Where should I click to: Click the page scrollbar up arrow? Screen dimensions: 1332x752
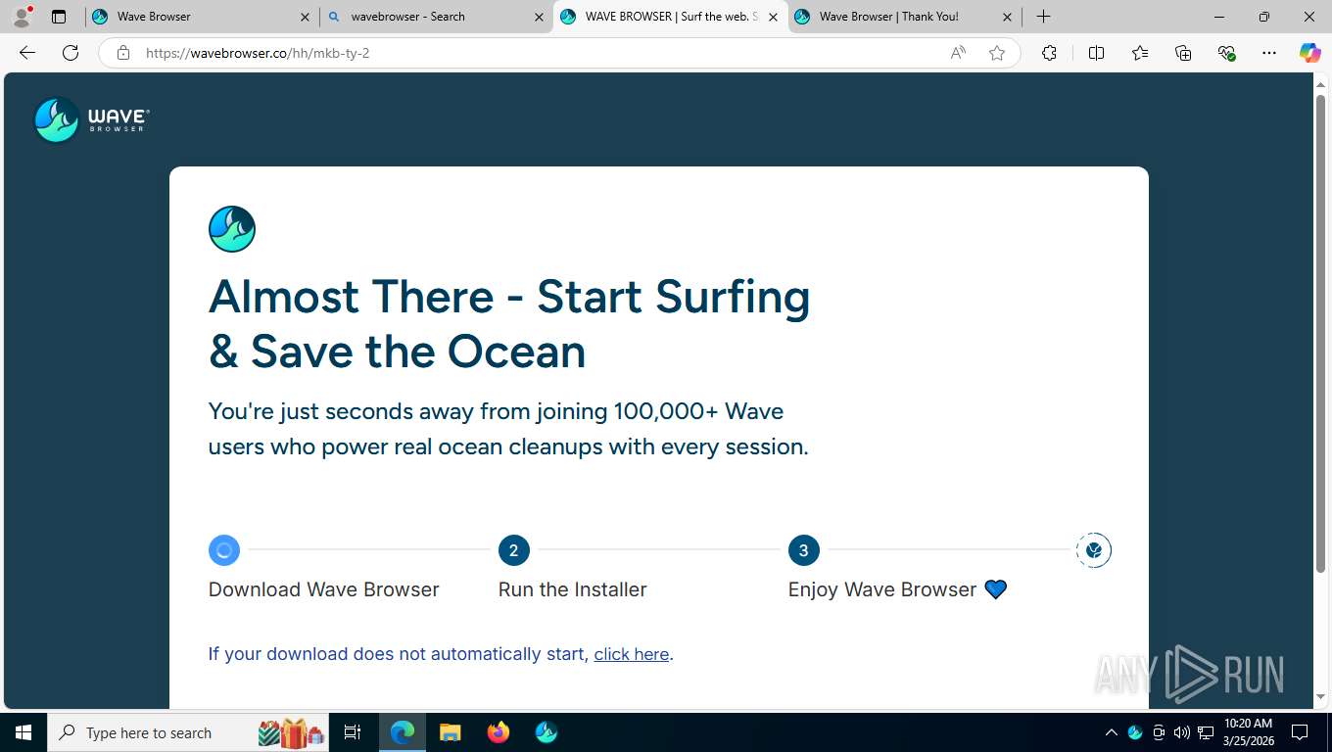coord(1320,85)
